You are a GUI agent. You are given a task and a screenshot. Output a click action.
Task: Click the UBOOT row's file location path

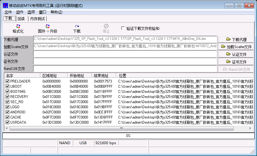click(185, 86)
